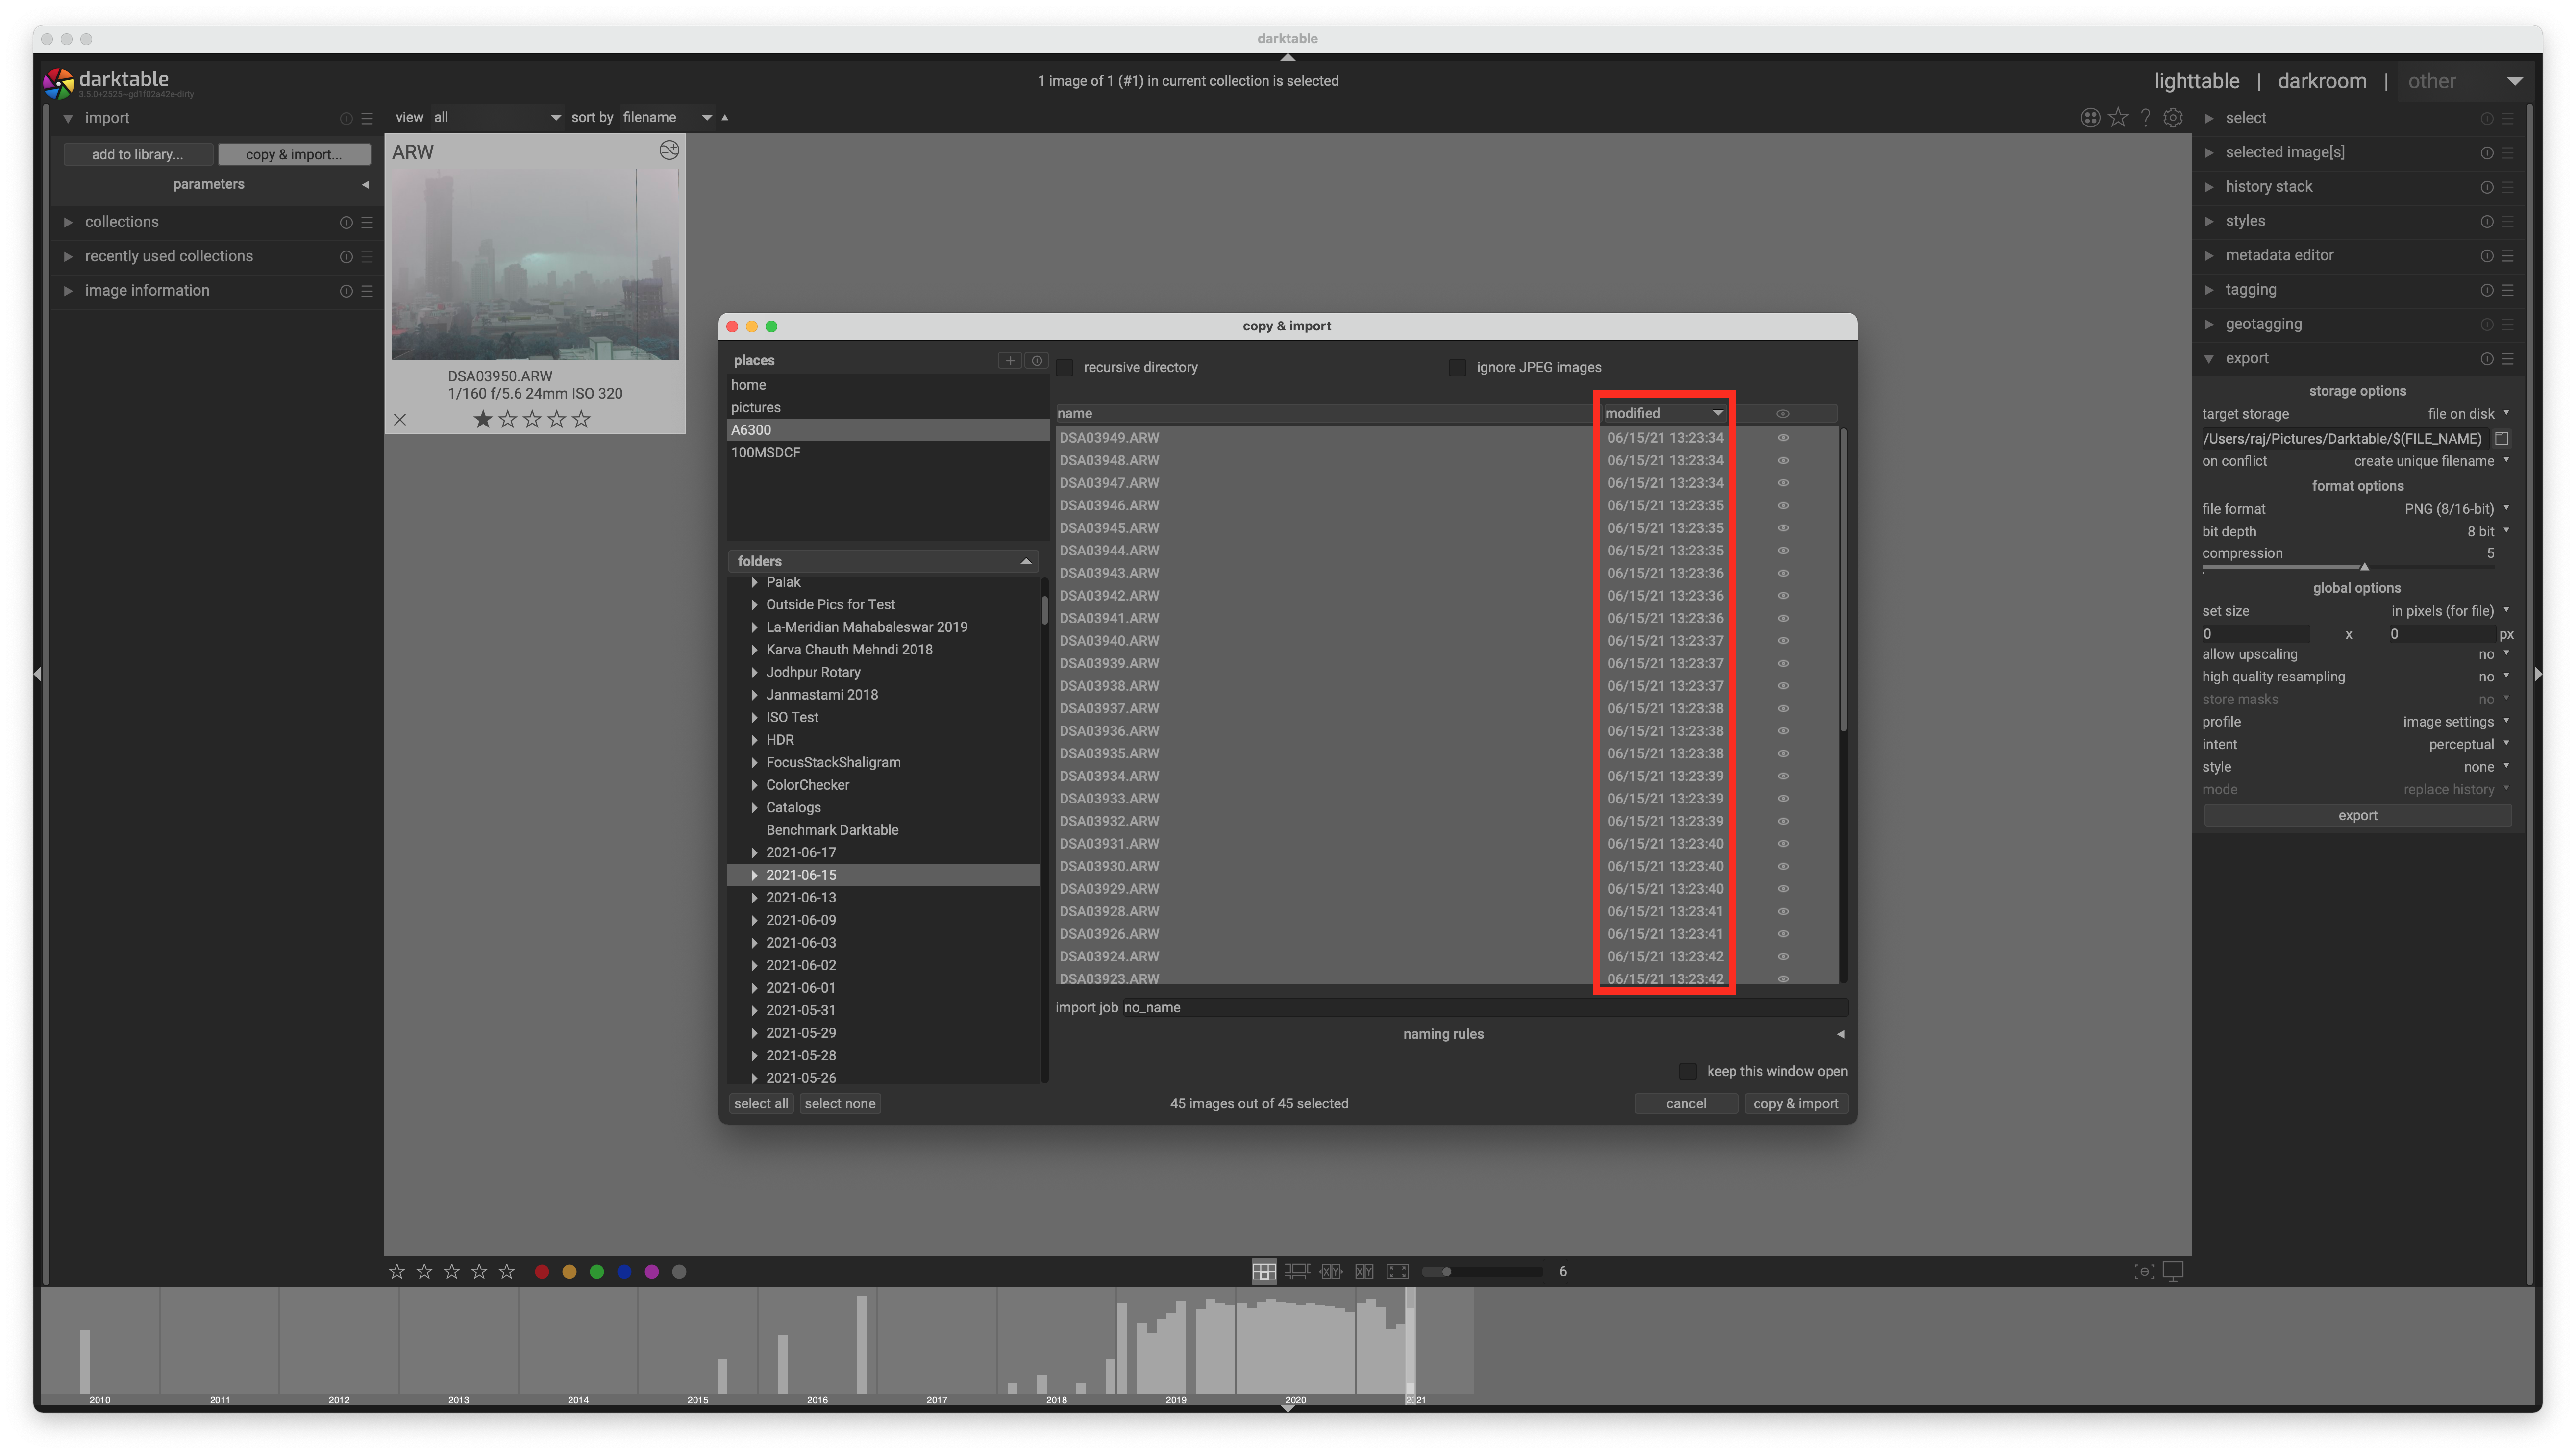
Task: Enable keep this window open
Action: (x=1688, y=1071)
